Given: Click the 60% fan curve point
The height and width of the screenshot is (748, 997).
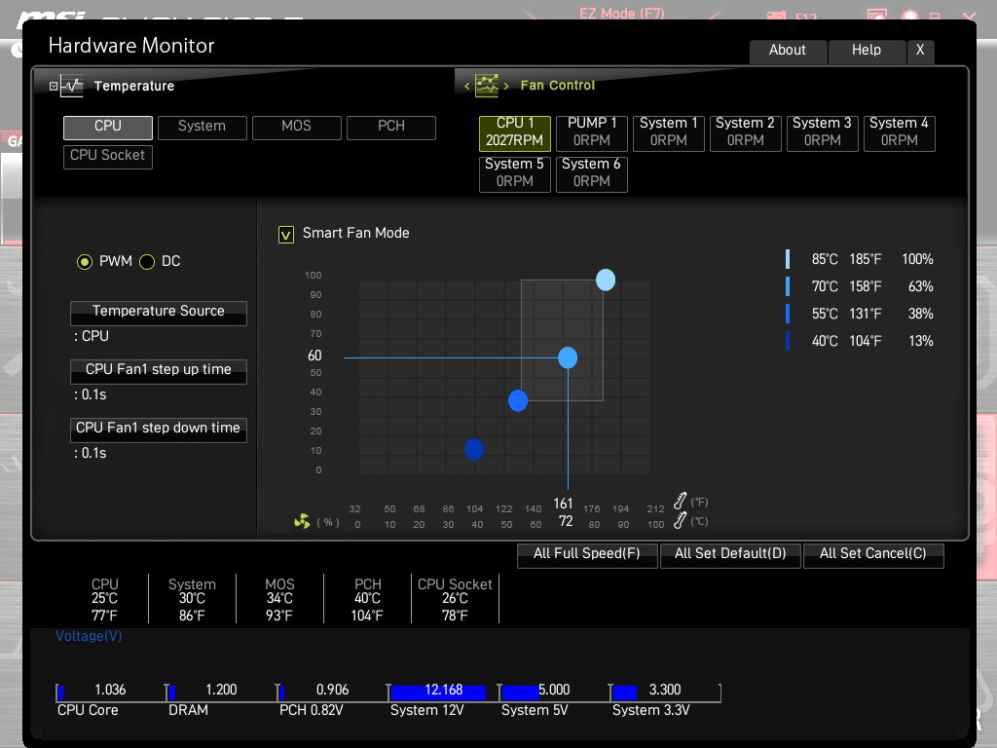Looking at the screenshot, I should click(568, 358).
